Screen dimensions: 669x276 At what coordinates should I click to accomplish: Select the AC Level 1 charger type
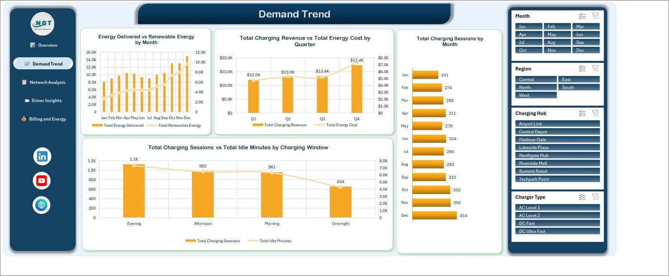pyautogui.click(x=557, y=208)
